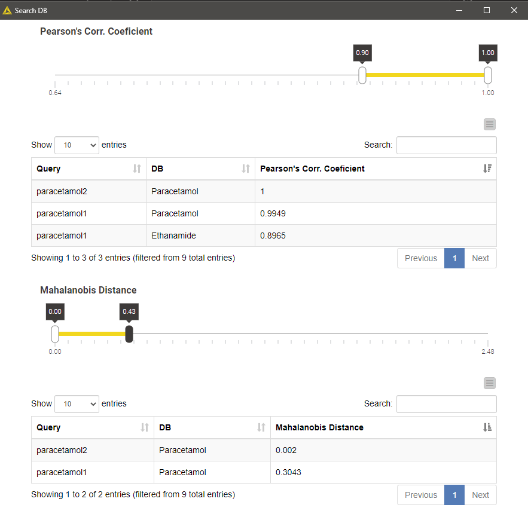Click Next below the Pearson table
The width and height of the screenshot is (528, 520).
click(x=480, y=258)
